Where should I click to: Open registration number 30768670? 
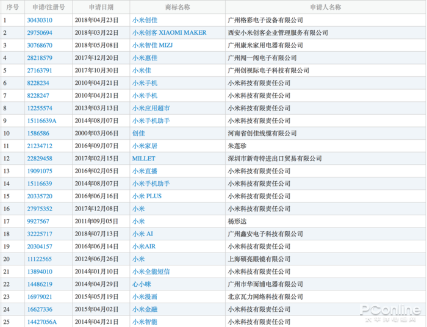pyautogui.click(x=40, y=45)
